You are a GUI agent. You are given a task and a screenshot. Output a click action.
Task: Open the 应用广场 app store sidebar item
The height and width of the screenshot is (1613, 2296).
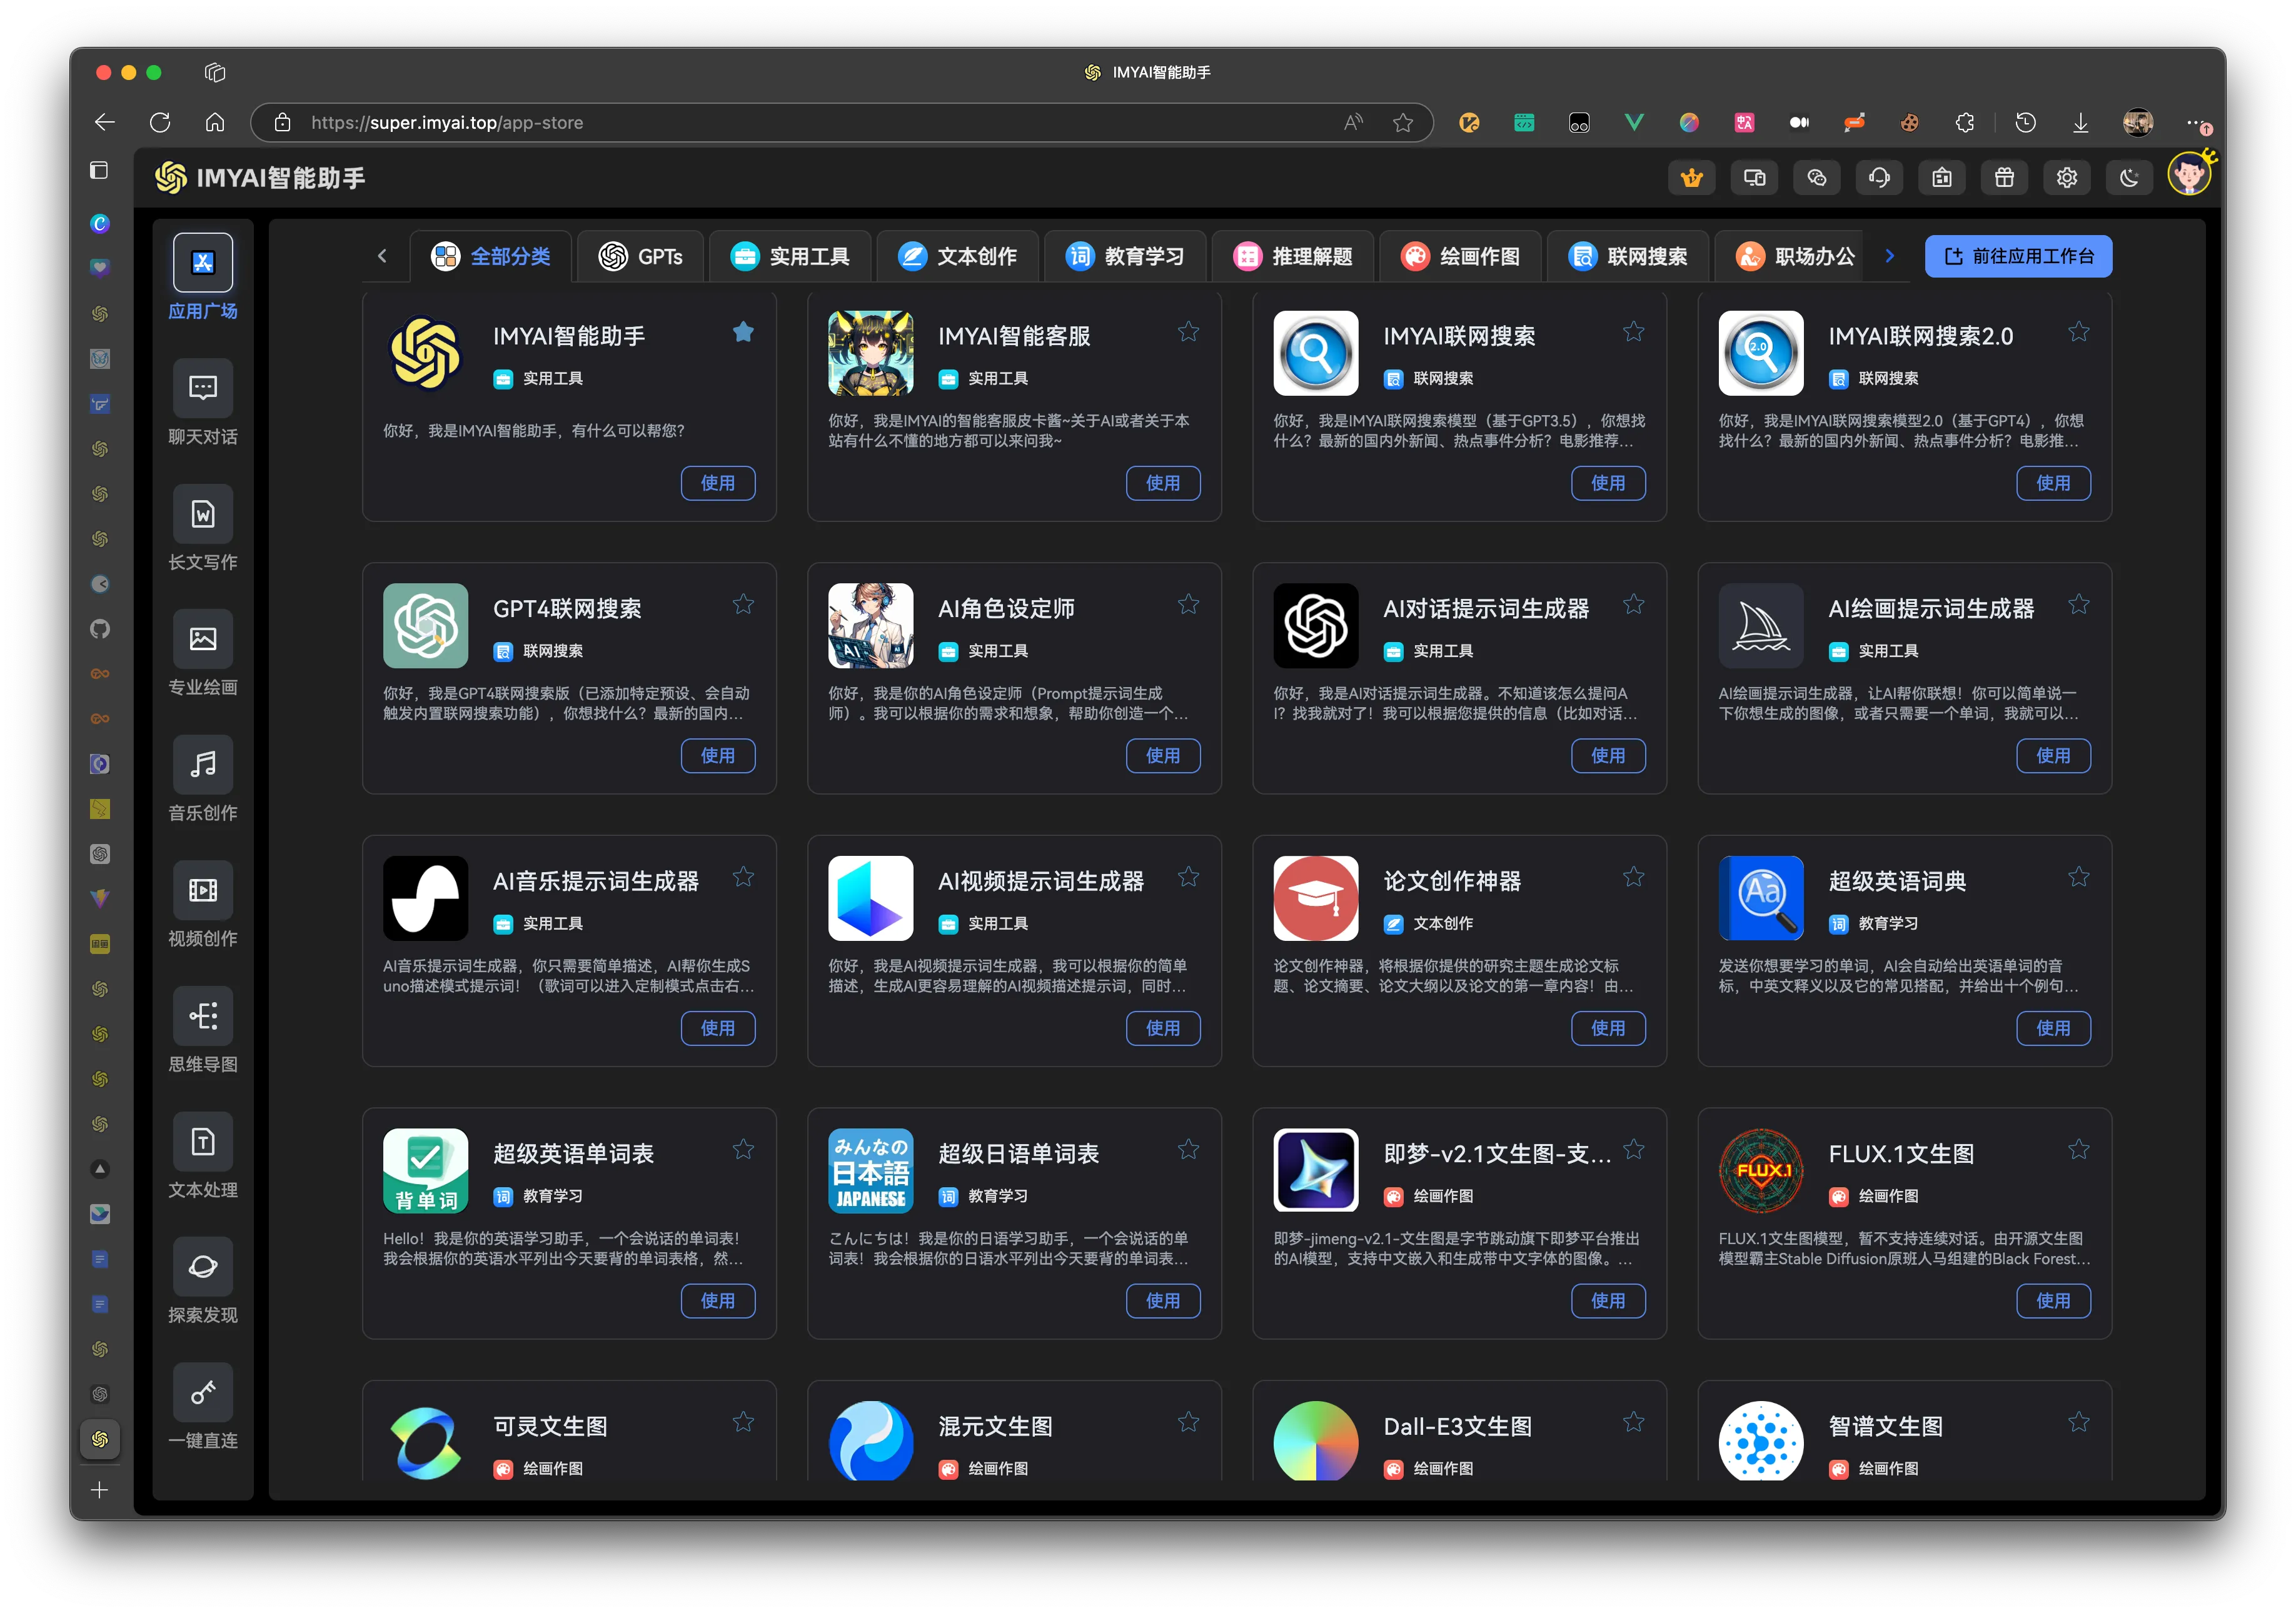(203, 277)
